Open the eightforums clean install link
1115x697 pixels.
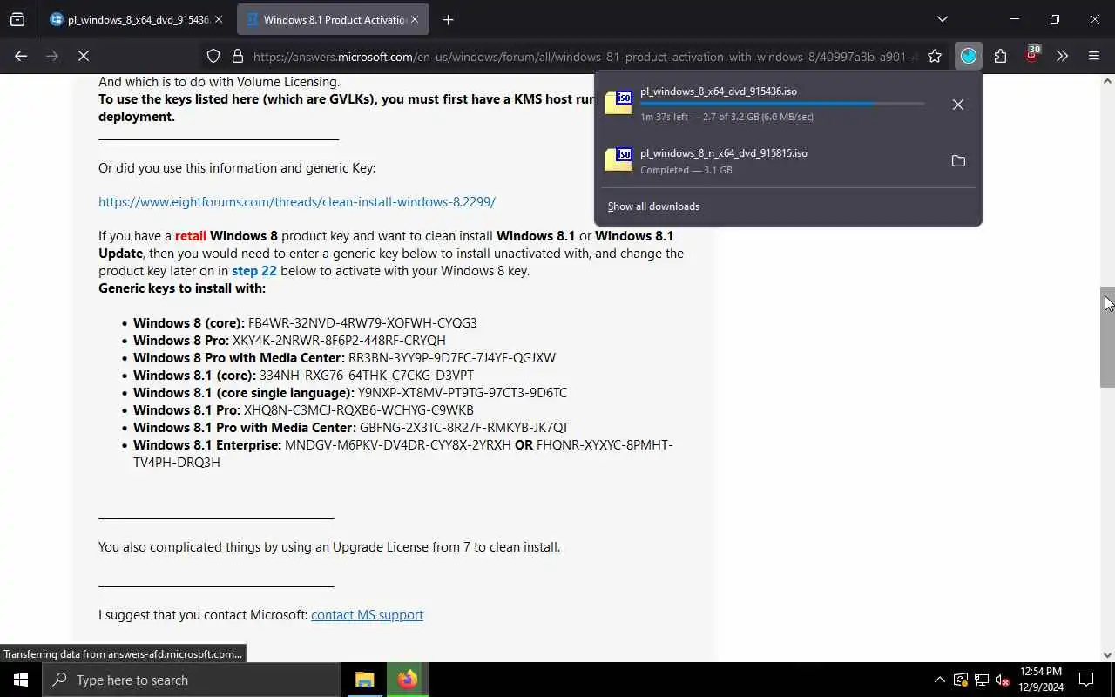297,201
